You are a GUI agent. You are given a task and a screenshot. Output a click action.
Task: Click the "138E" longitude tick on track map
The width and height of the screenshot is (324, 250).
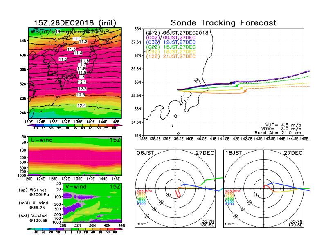pos(143,139)
